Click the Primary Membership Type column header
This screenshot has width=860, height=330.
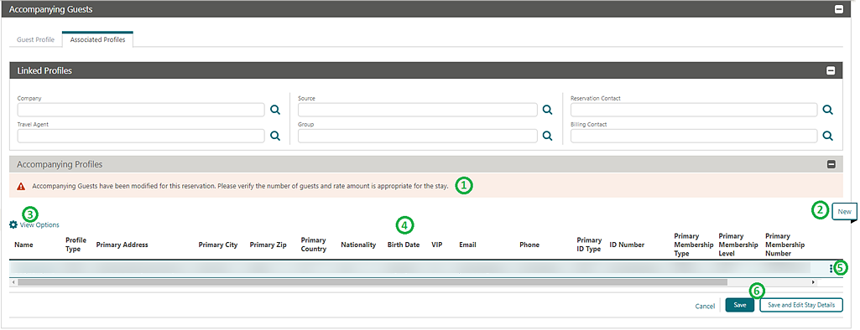[694, 245]
